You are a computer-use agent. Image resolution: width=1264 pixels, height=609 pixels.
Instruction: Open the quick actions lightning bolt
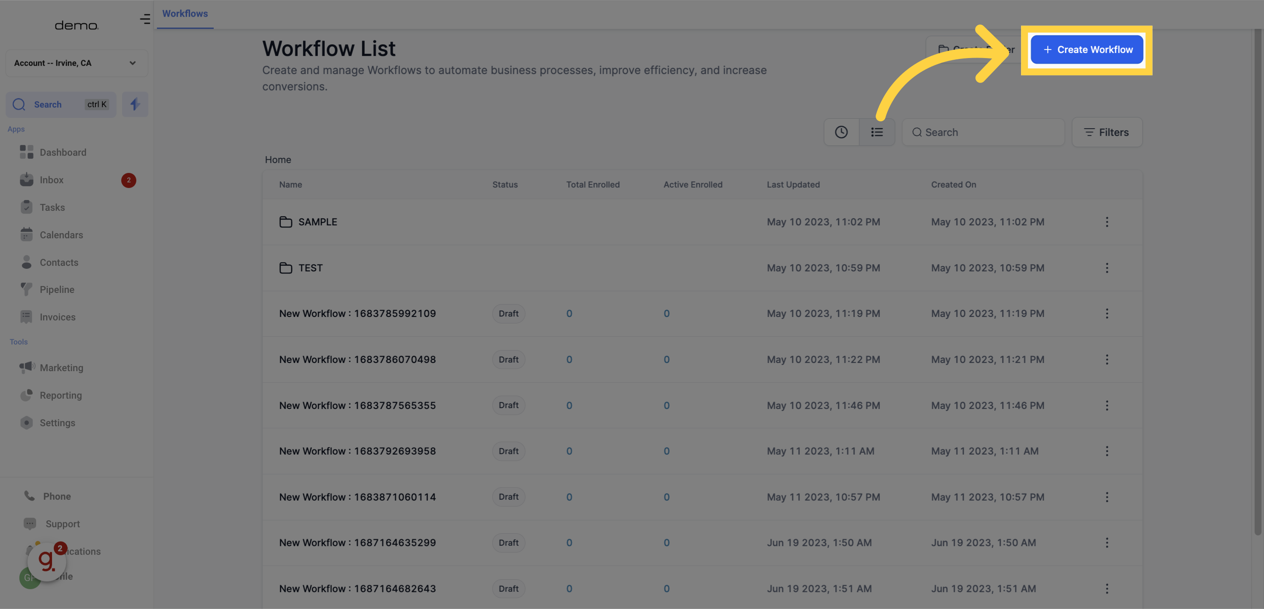click(x=135, y=104)
